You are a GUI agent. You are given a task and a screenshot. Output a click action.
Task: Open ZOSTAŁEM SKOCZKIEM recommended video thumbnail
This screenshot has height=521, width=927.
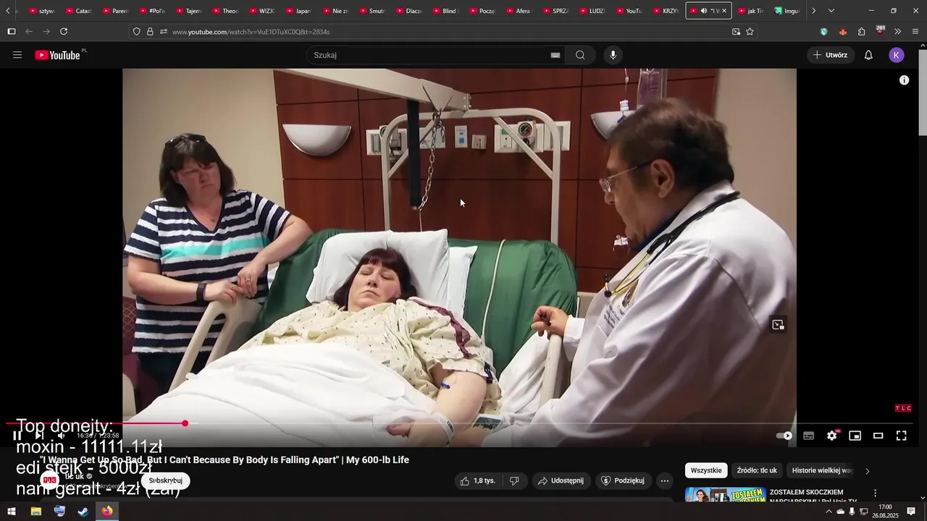click(x=725, y=496)
